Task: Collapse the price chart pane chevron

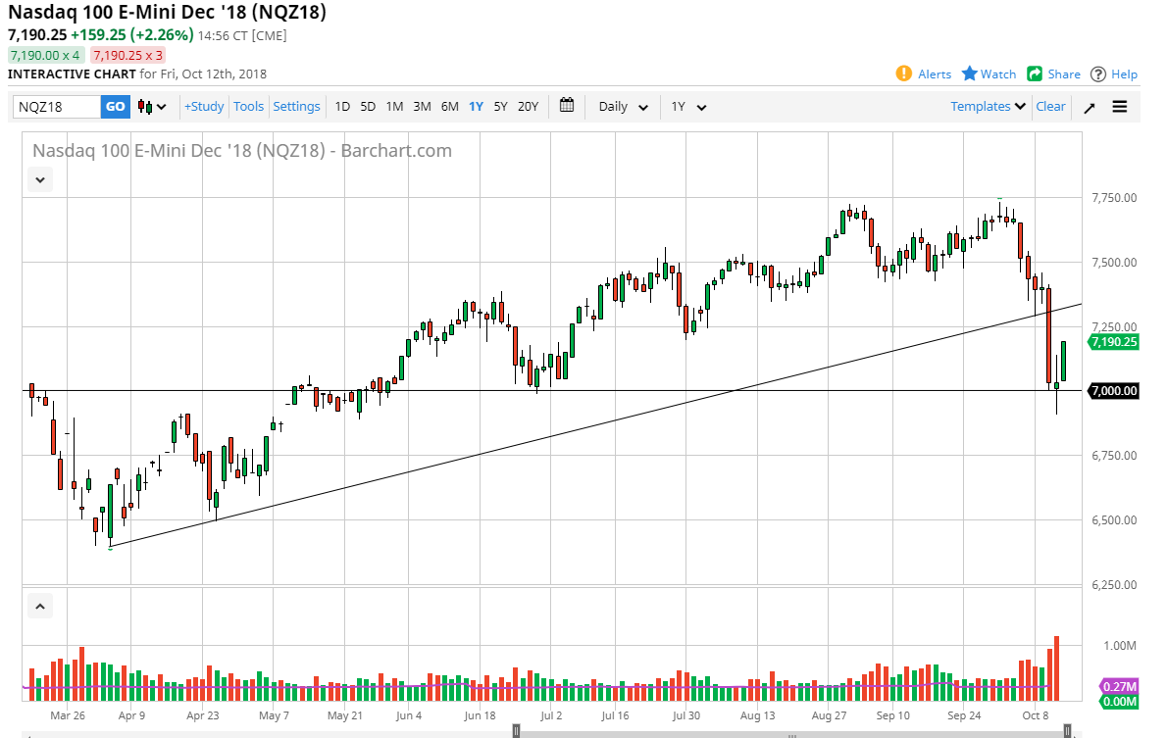Action: (x=40, y=179)
